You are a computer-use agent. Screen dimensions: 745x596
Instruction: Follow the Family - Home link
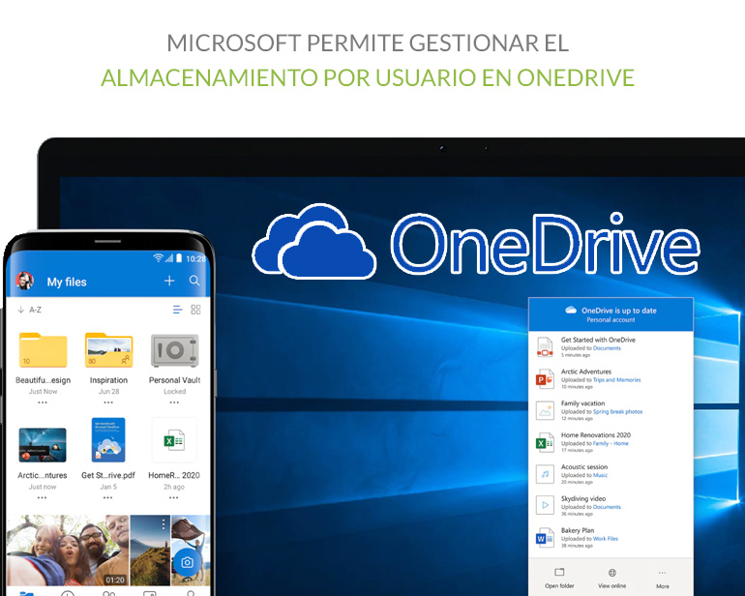point(611,443)
